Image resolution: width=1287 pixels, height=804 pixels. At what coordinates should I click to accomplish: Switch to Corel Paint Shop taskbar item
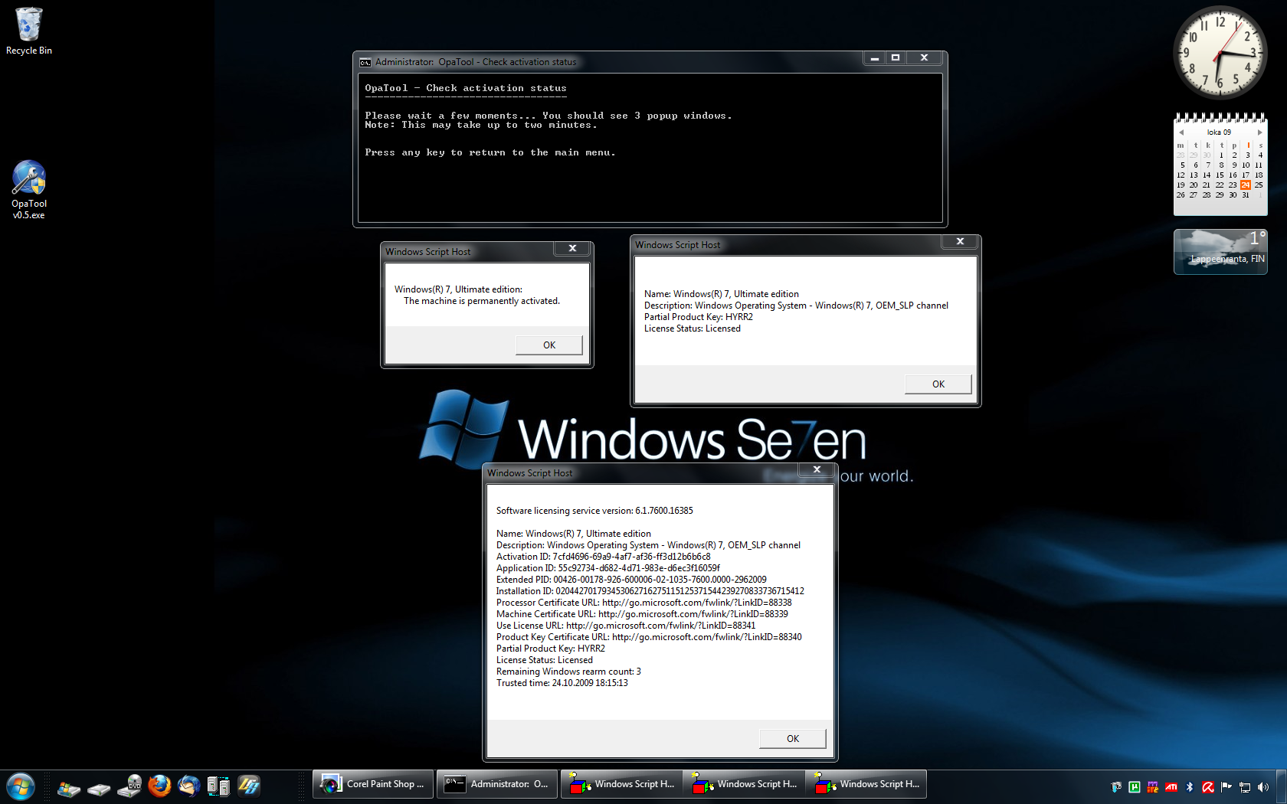373,784
